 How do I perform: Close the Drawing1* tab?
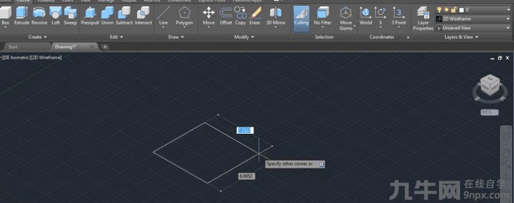(92, 47)
